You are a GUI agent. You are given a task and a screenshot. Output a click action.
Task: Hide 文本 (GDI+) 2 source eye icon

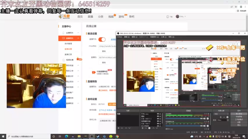coord(158,119)
